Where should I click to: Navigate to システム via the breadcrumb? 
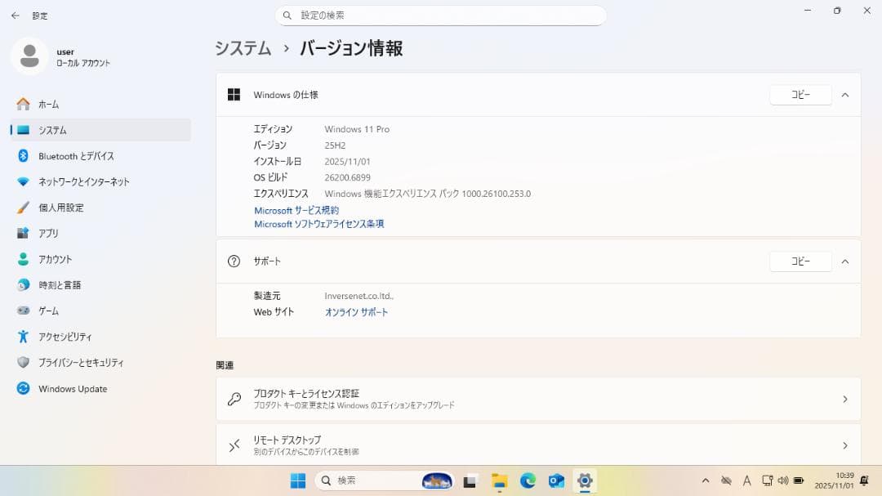pos(243,48)
